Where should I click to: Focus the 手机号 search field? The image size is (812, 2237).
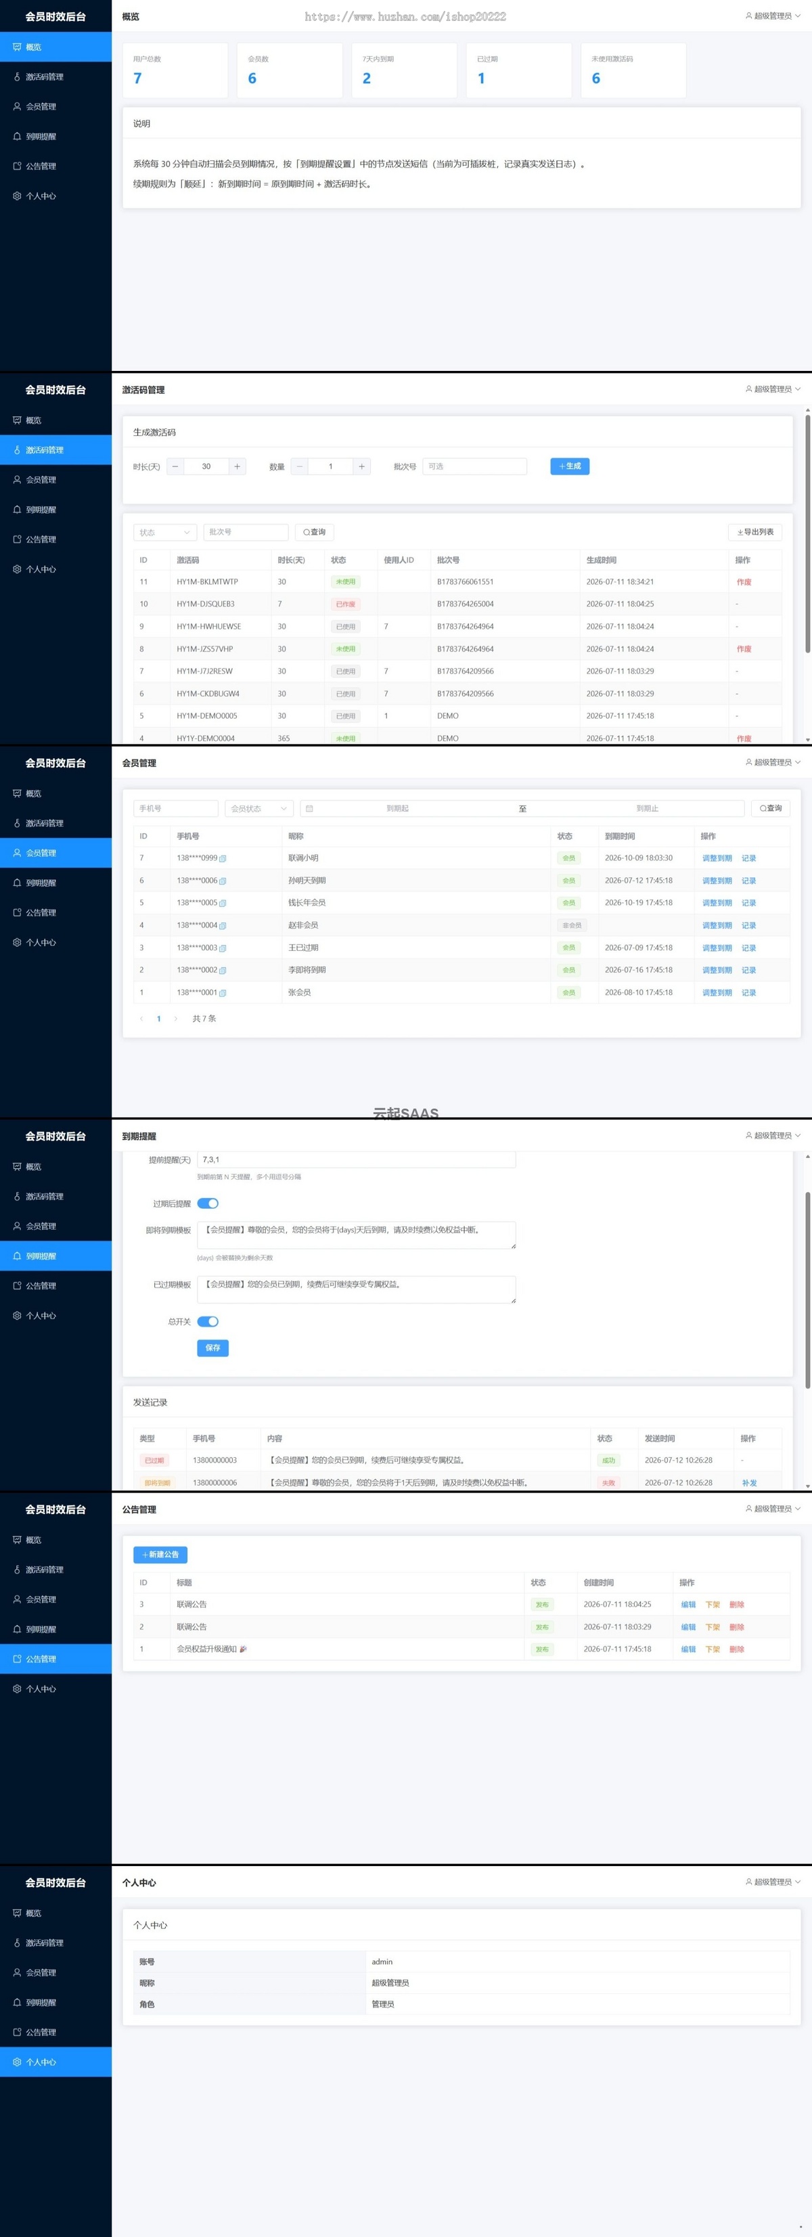[x=175, y=808]
